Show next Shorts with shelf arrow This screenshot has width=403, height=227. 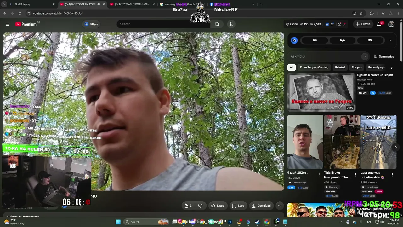[395, 147]
